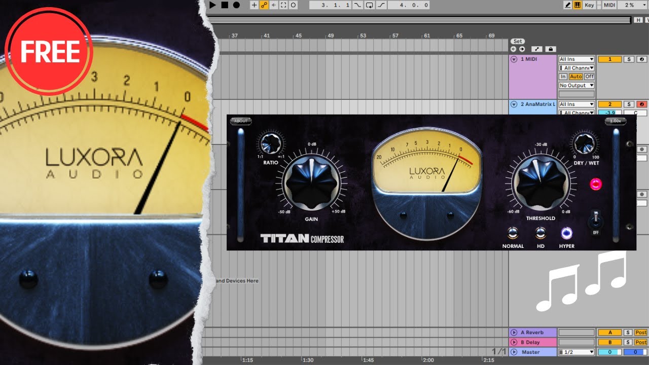Disarm the 2 AnaMatrix record arm button

click(x=641, y=104)
